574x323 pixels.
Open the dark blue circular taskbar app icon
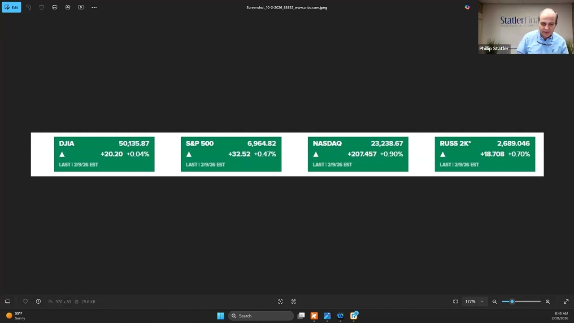coord(340,316)
